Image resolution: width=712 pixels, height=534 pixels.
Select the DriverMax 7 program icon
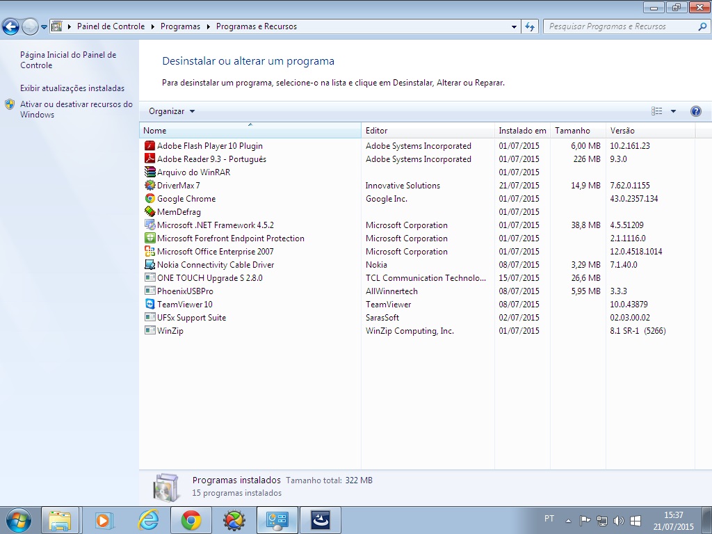coord(150,185)
